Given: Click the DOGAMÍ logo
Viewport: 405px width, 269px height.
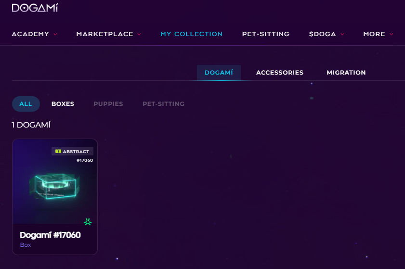Looking at the screenshot, I should (x=35, y=8).
